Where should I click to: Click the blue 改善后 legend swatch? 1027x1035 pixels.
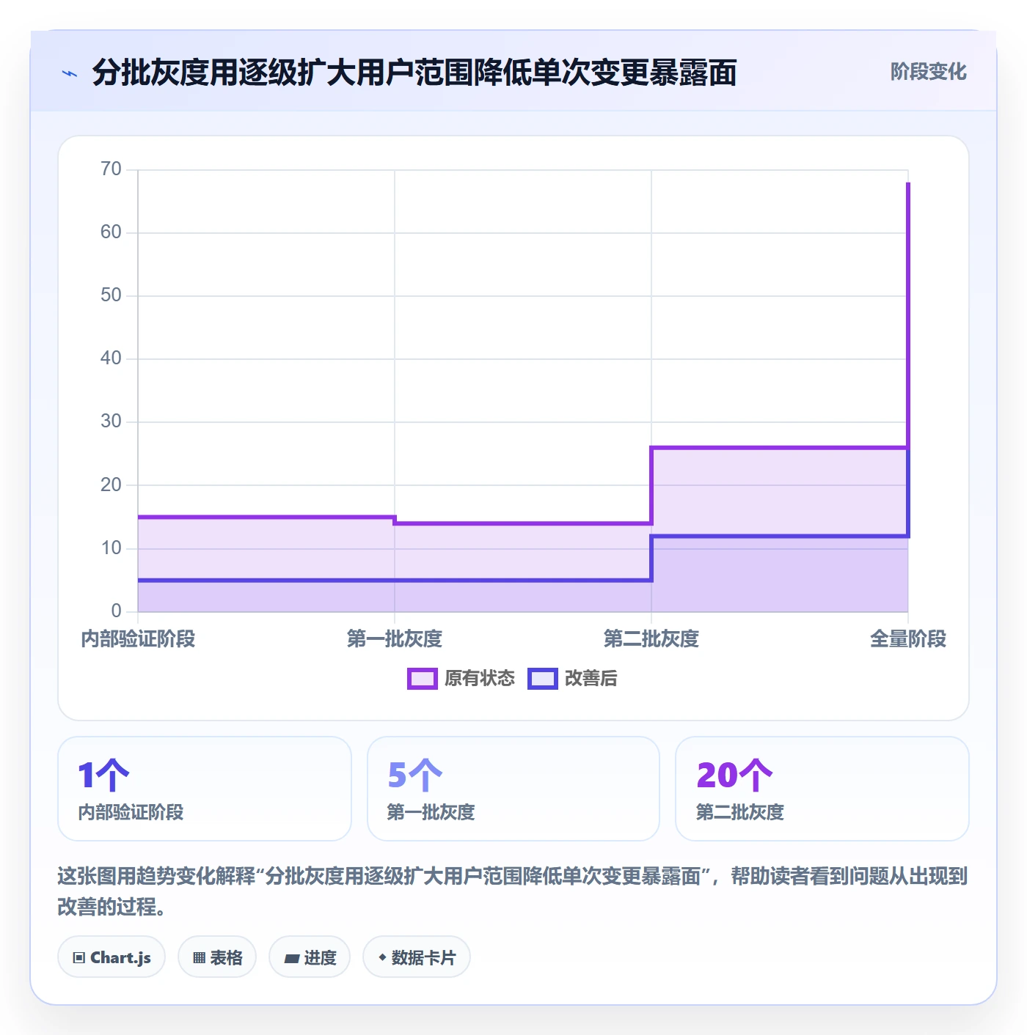click(x=543, y=679)
